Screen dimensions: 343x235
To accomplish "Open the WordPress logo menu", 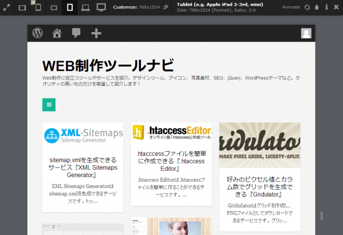I will tap(37, 33).
